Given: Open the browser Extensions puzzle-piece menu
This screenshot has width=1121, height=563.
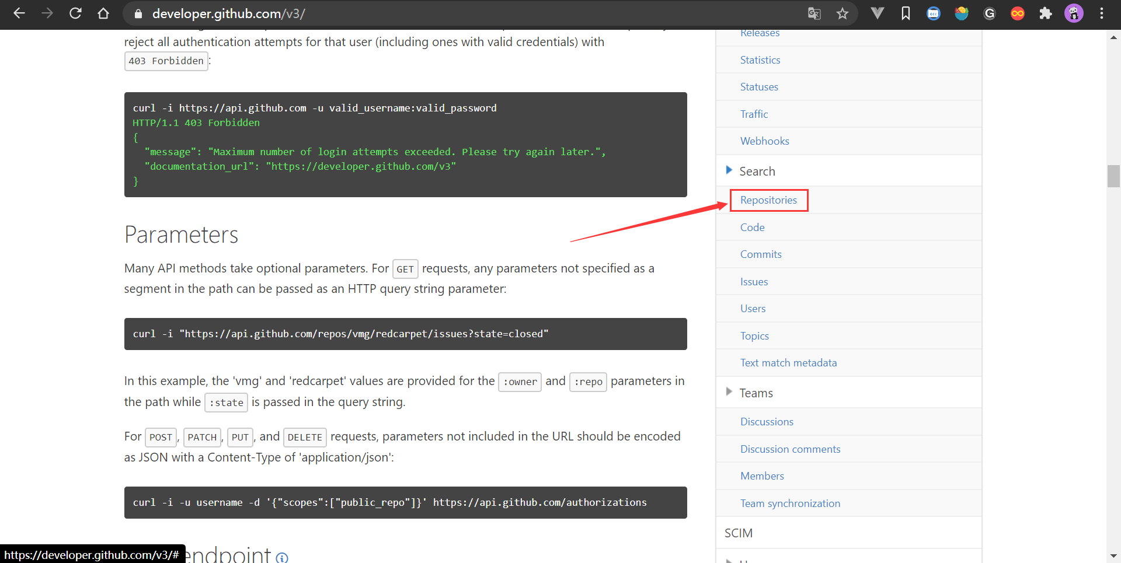Looking at the screenshot, I should (1045, 13).
